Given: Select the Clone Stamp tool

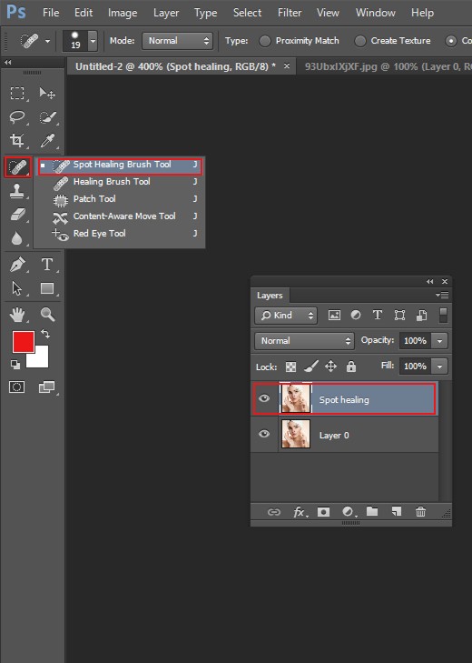Looking at the screenshot, I should (17, 191).
